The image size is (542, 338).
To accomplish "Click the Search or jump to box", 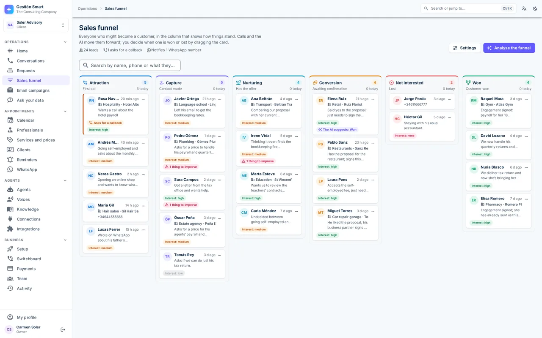I will pyautogui.click(x=468, y=8).
